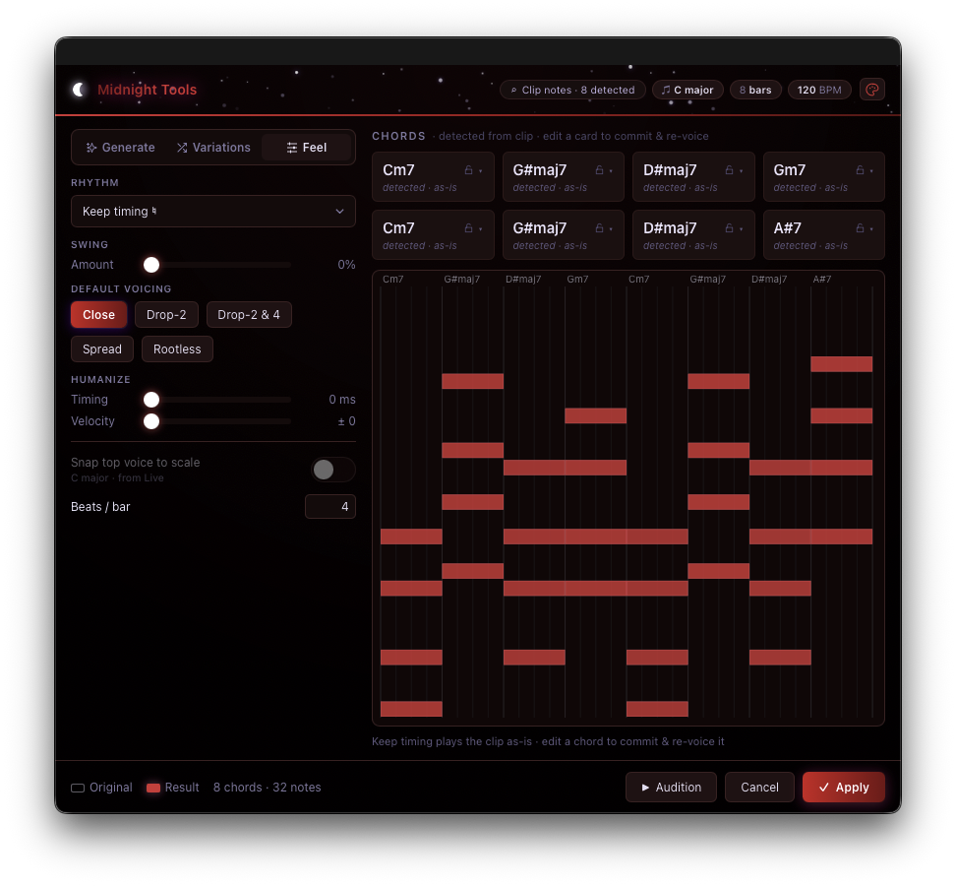Open dropdown arrow on the second D#maj7 card

741,228
